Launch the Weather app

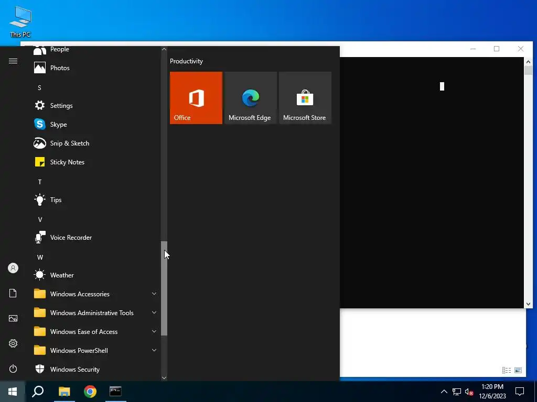point(94,275)
